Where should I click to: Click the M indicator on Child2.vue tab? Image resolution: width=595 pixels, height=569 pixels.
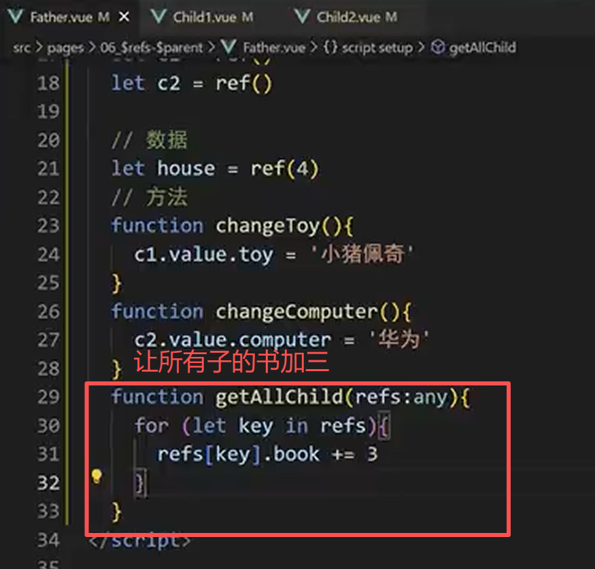pyautogui.click(x=392, y=15)
